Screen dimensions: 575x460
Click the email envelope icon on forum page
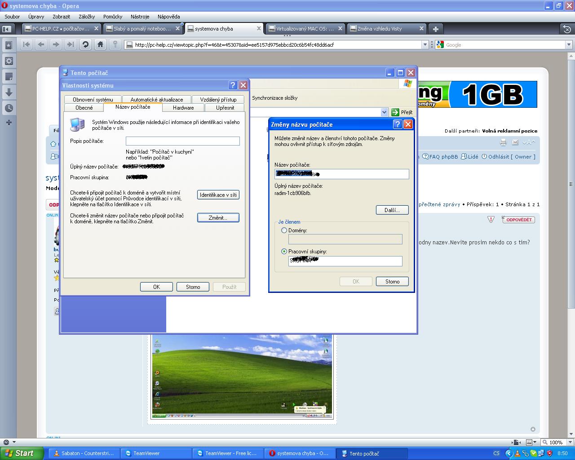(515, 142)
